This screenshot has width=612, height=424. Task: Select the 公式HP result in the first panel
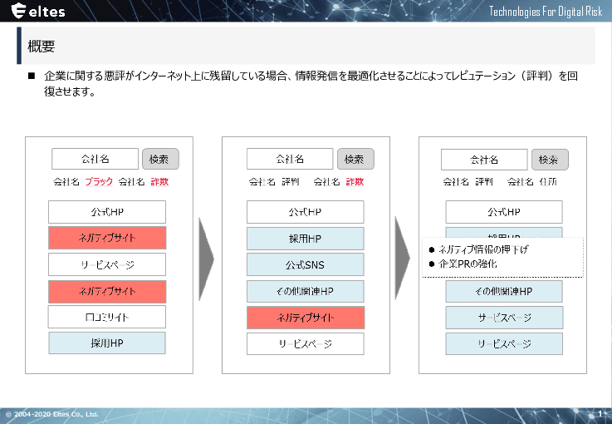click(107, 212)
